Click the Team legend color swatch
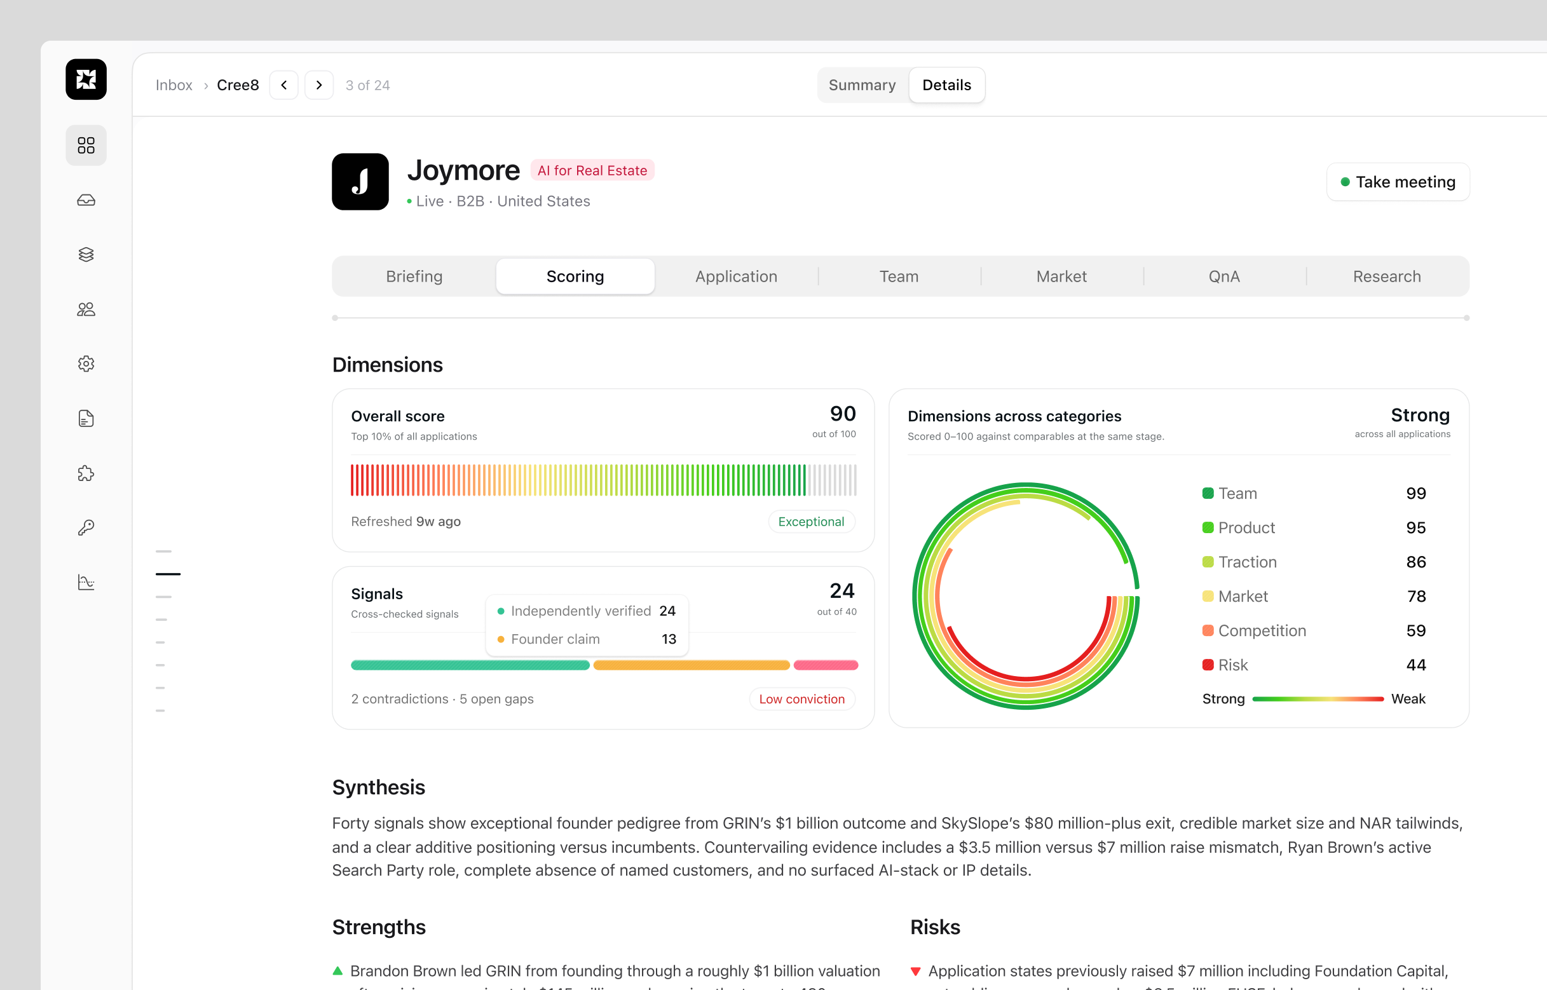 [1208, 493]
